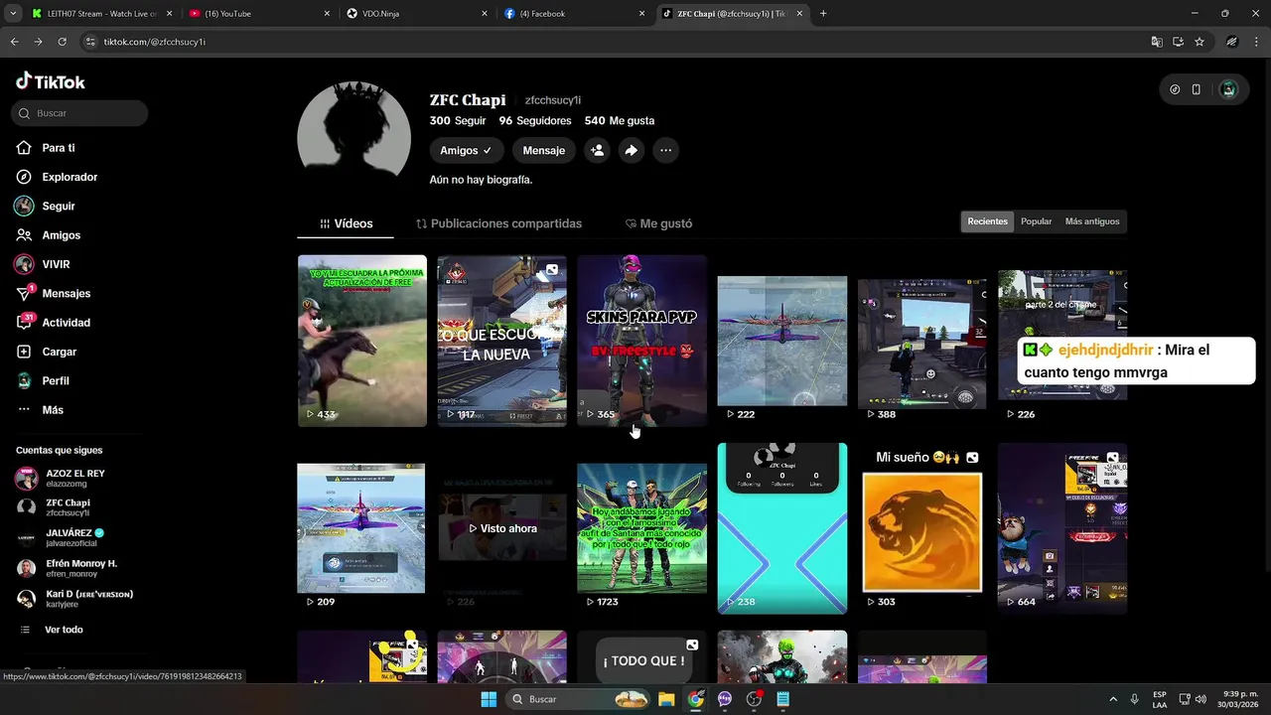This screenshot has width=1271, height=715.
Task: Open the browser tab search dropdown
Action: 13,14
